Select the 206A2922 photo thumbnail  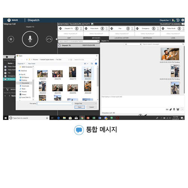[88, 73]
